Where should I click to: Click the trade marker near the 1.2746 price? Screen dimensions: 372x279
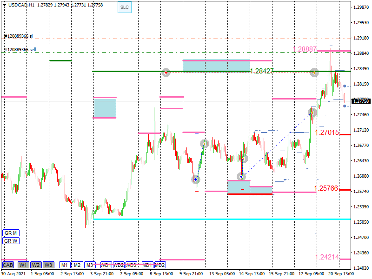pyautogui.click(x=312, y=112)
